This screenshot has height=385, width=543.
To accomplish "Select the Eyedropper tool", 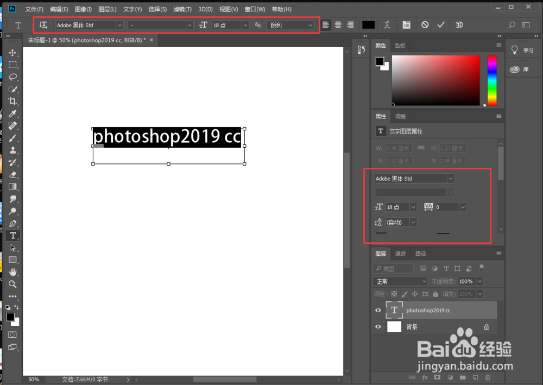I will coord(12,113).
